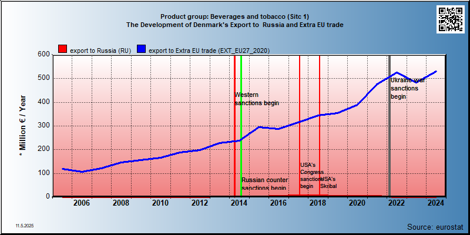Click the subtitle about Denmark's Export to Russia

click(234, 25)
